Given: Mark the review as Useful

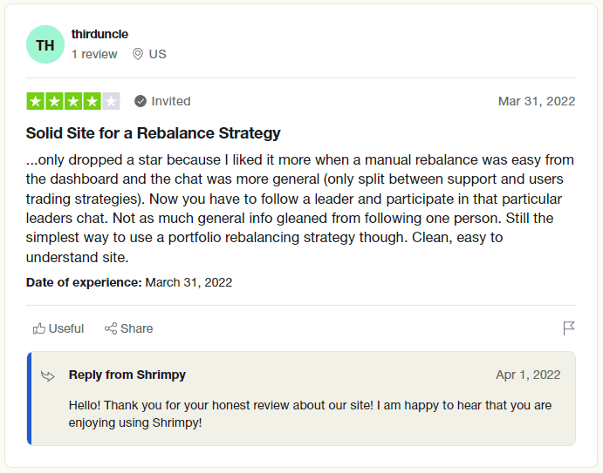Looking at the screenshot, I should (58, 328).
